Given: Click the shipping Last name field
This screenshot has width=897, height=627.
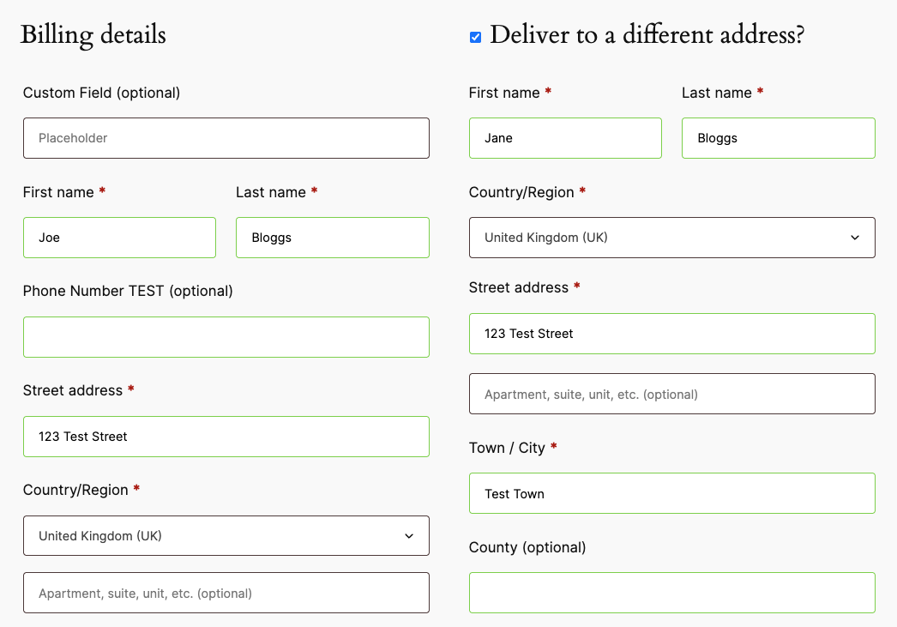Looking at the screenshot, I should tap(778, 138).
